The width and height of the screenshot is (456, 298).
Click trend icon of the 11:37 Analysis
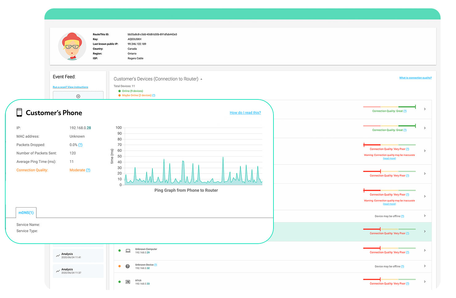[x=58, y=271]
